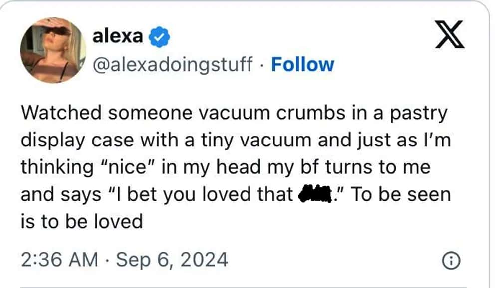This screenshot has height=288, width=499.
Task: Follow the alexadoingstuff account
Action: point(303,65)
